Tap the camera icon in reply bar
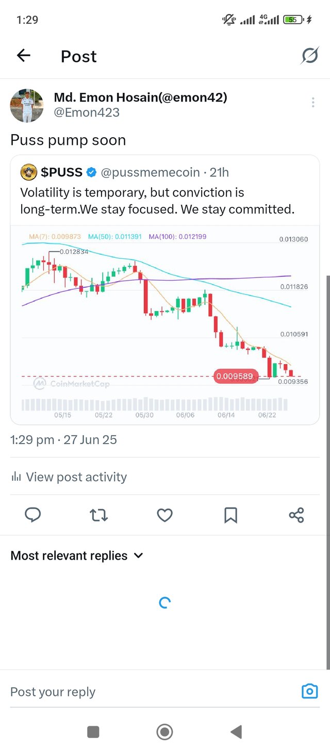 click(x=309, y=691)
